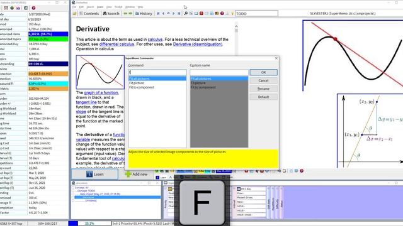The height and width of the screenshot is (226, 403).
Task: Open Search from the toolbar
Action: 111,14
